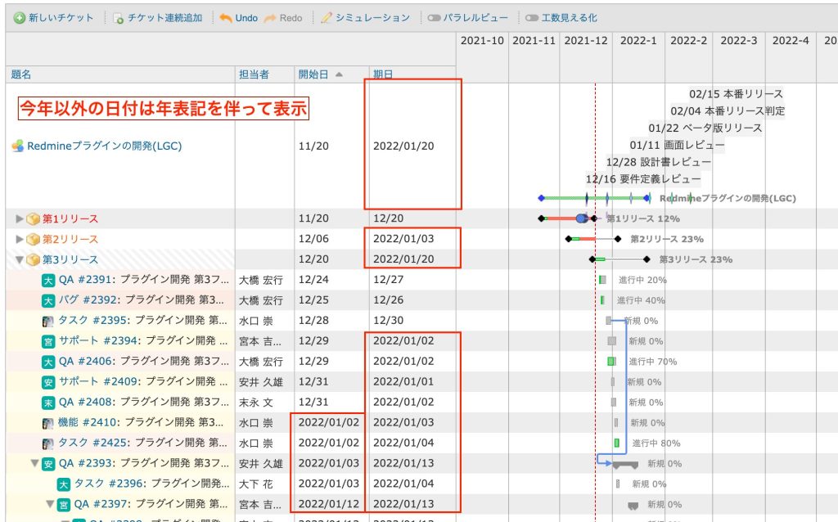Open the 第1リリース version link
This screenshot has width=838, height=522.
[70, 218]
